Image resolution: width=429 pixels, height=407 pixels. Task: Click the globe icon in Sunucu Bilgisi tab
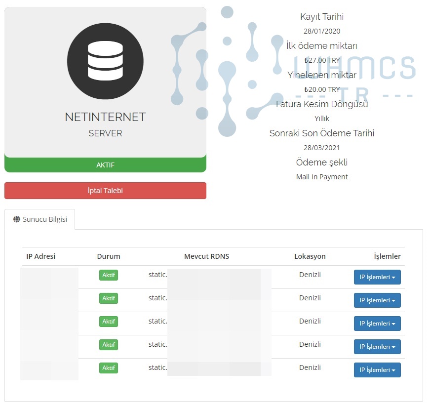tap(17, 219)
